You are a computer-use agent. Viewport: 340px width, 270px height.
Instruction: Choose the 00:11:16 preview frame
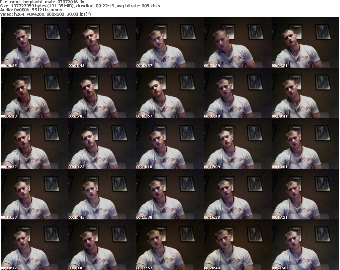tap(170, 144)
